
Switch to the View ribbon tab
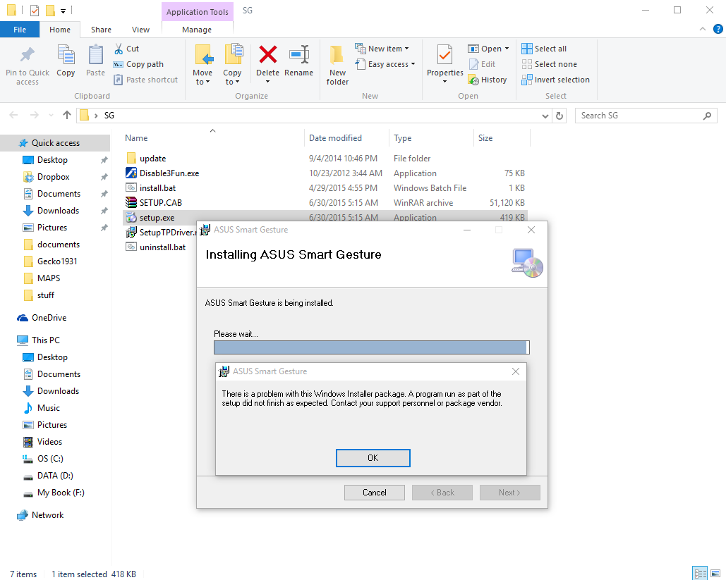[x=140, y=30]
